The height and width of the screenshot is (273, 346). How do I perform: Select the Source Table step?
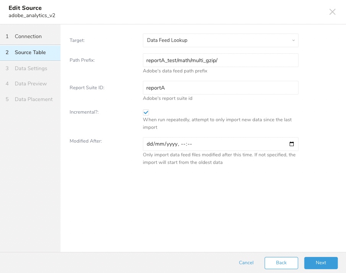[30, 53]
